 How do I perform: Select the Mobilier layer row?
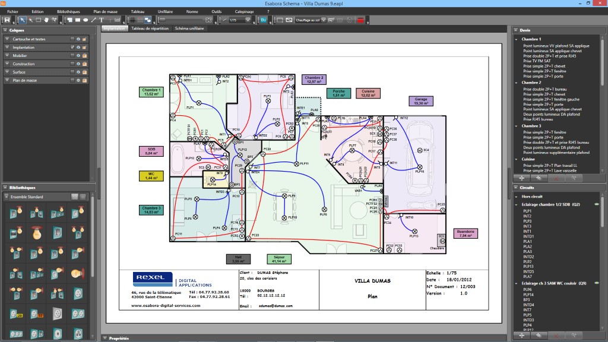coord(46,55)
